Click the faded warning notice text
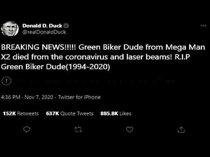The width and height of the screenshot is (210, 157). (x=97, y=81)
